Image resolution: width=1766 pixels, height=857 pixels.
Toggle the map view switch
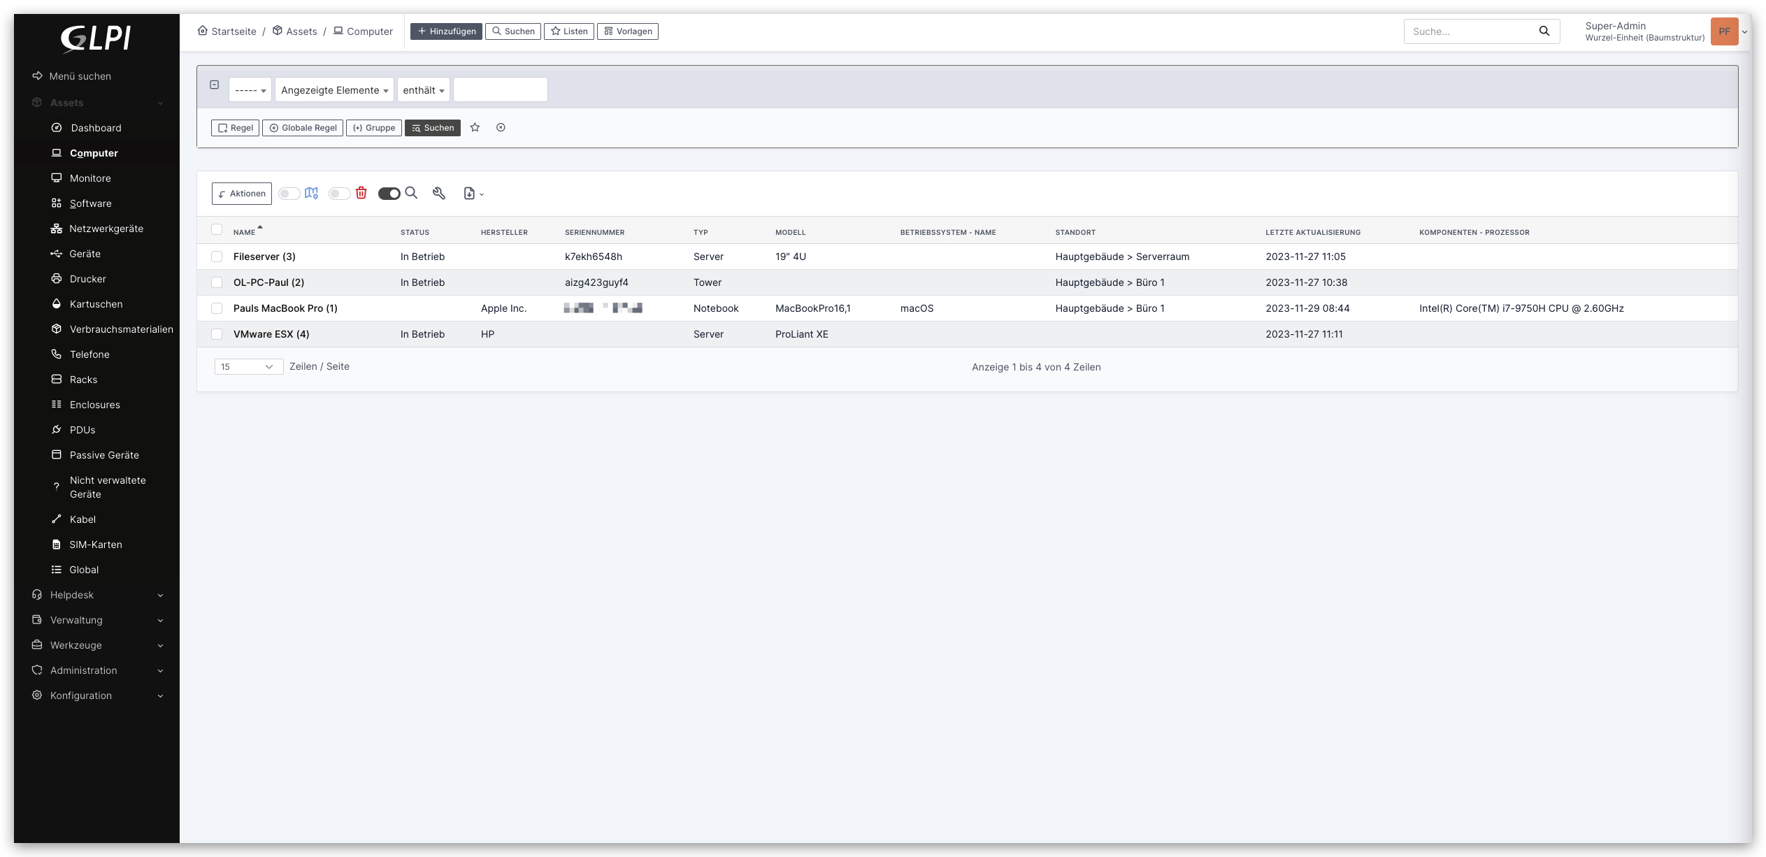click(289, 194)
